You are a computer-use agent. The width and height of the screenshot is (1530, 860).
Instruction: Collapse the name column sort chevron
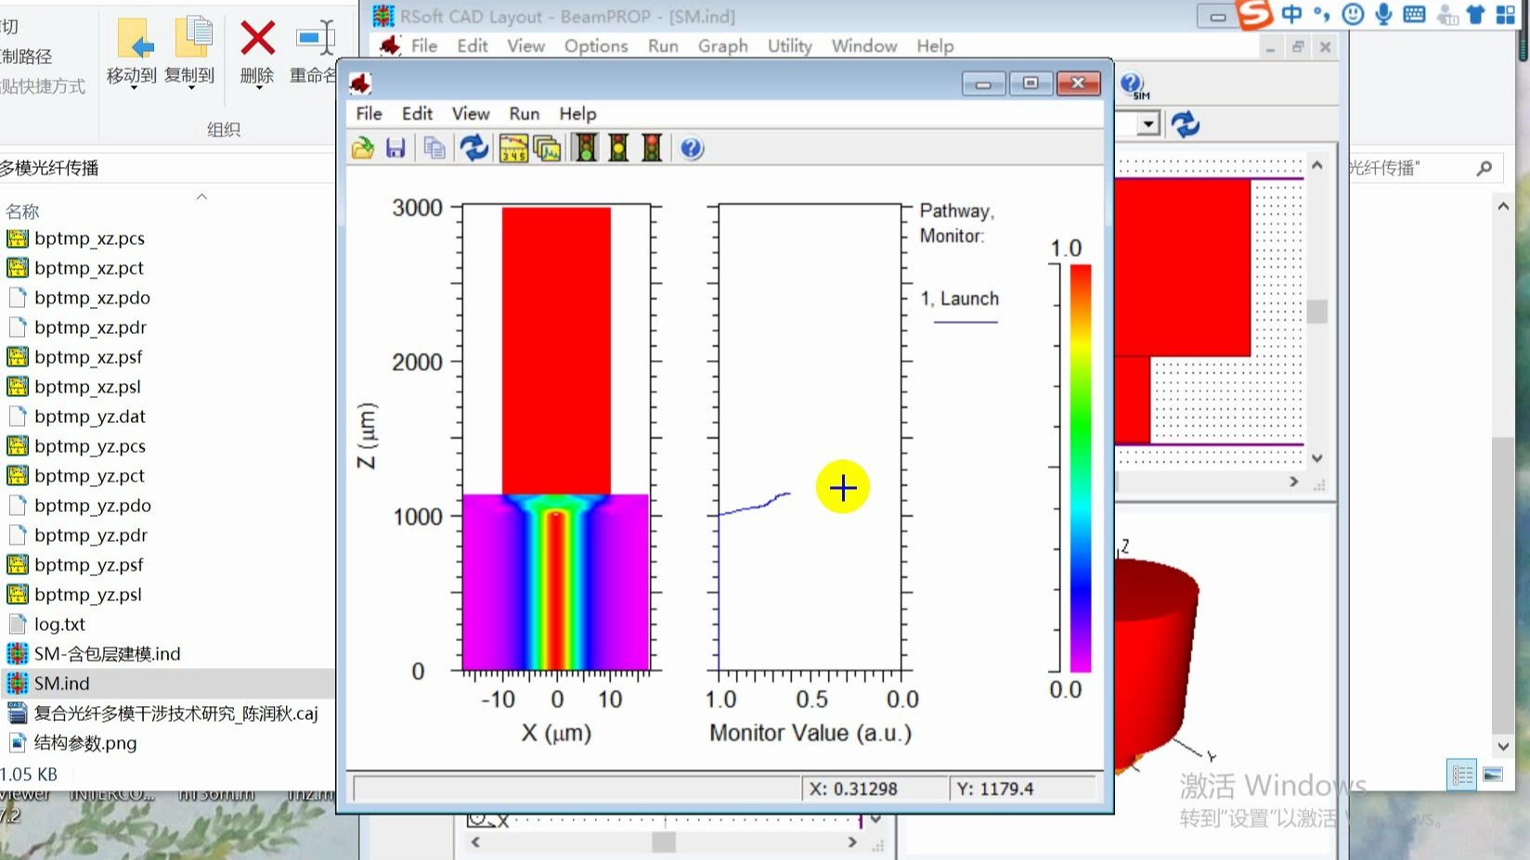[201, 197]
